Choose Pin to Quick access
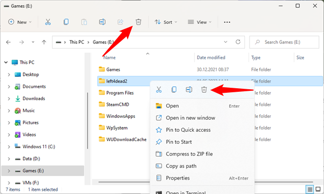The image size is (324, 194). point(202,130)
